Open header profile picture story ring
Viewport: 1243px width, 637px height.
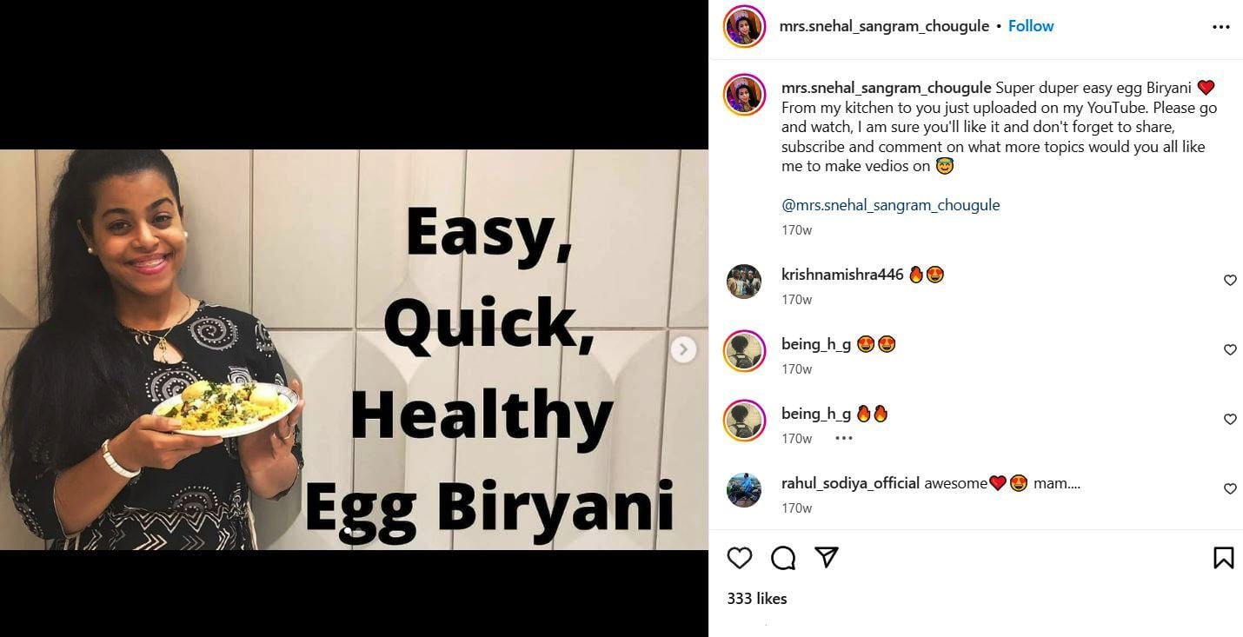(x=744, y=26)
